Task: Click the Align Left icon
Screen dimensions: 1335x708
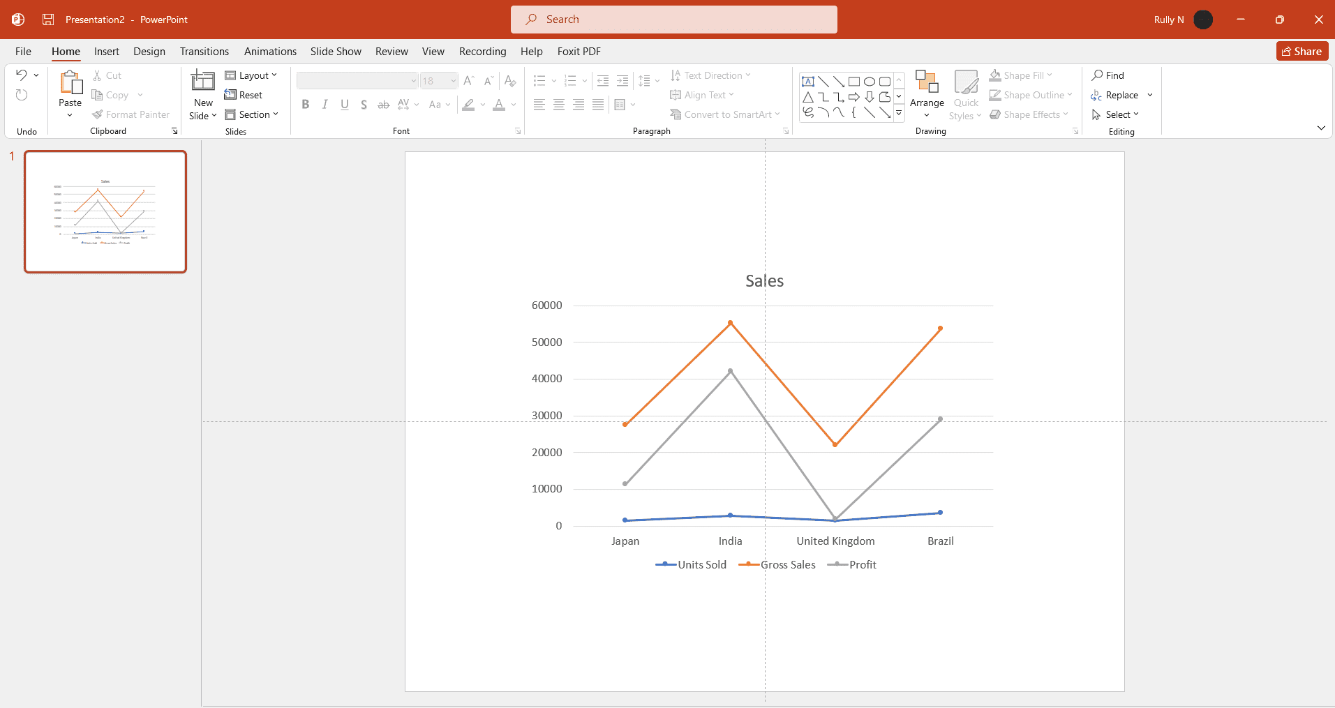Action: point(539,105)
